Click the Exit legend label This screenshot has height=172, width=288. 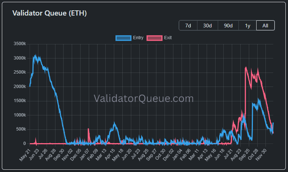point(168,38)
